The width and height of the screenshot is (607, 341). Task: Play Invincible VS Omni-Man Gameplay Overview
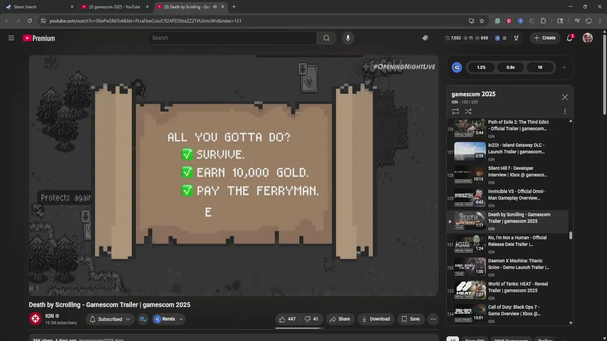click(x=507, y=198)
